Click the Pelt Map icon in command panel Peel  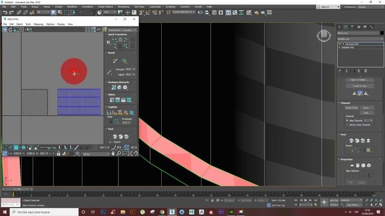coord(368,140)
